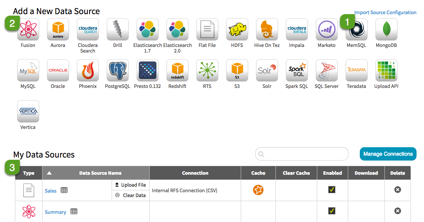Screen dimensions: 424x222
Task: Select Presto 0.132 connector
Action: 147,70
